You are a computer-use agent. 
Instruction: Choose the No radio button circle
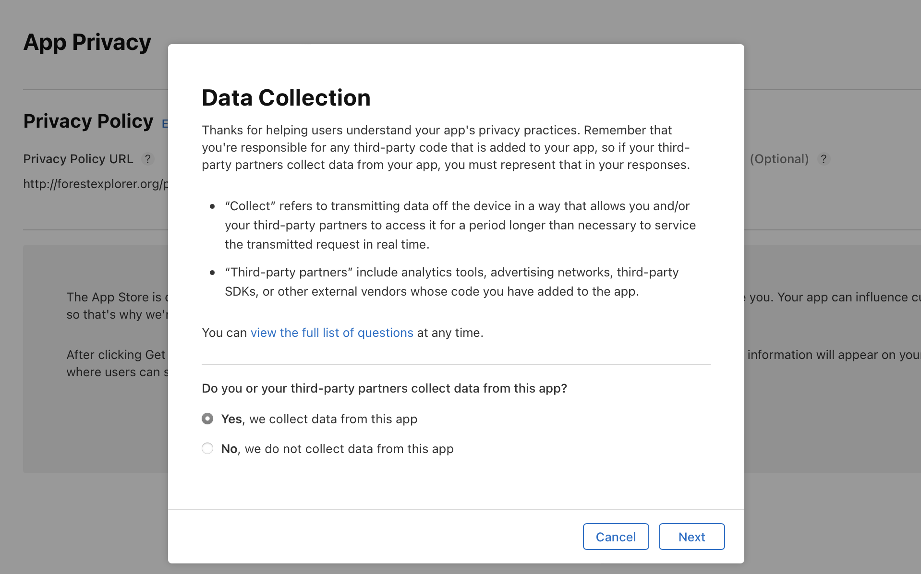click(207, 448)
